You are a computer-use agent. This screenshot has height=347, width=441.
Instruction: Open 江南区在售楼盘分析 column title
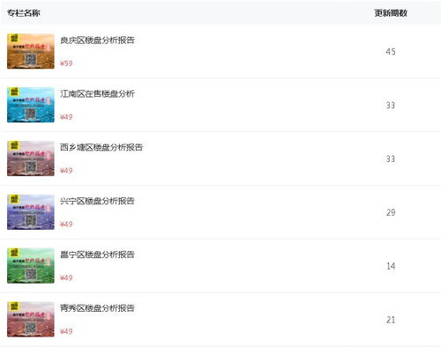pos(97,93)
